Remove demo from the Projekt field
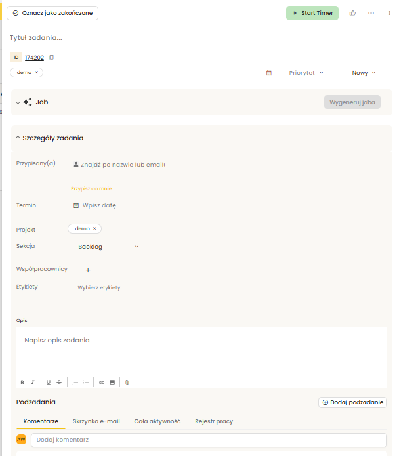Viewport: 395px width, 456px height. tap(94, 228)
